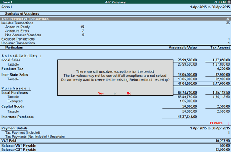Close the Form I window

point(229,2)
